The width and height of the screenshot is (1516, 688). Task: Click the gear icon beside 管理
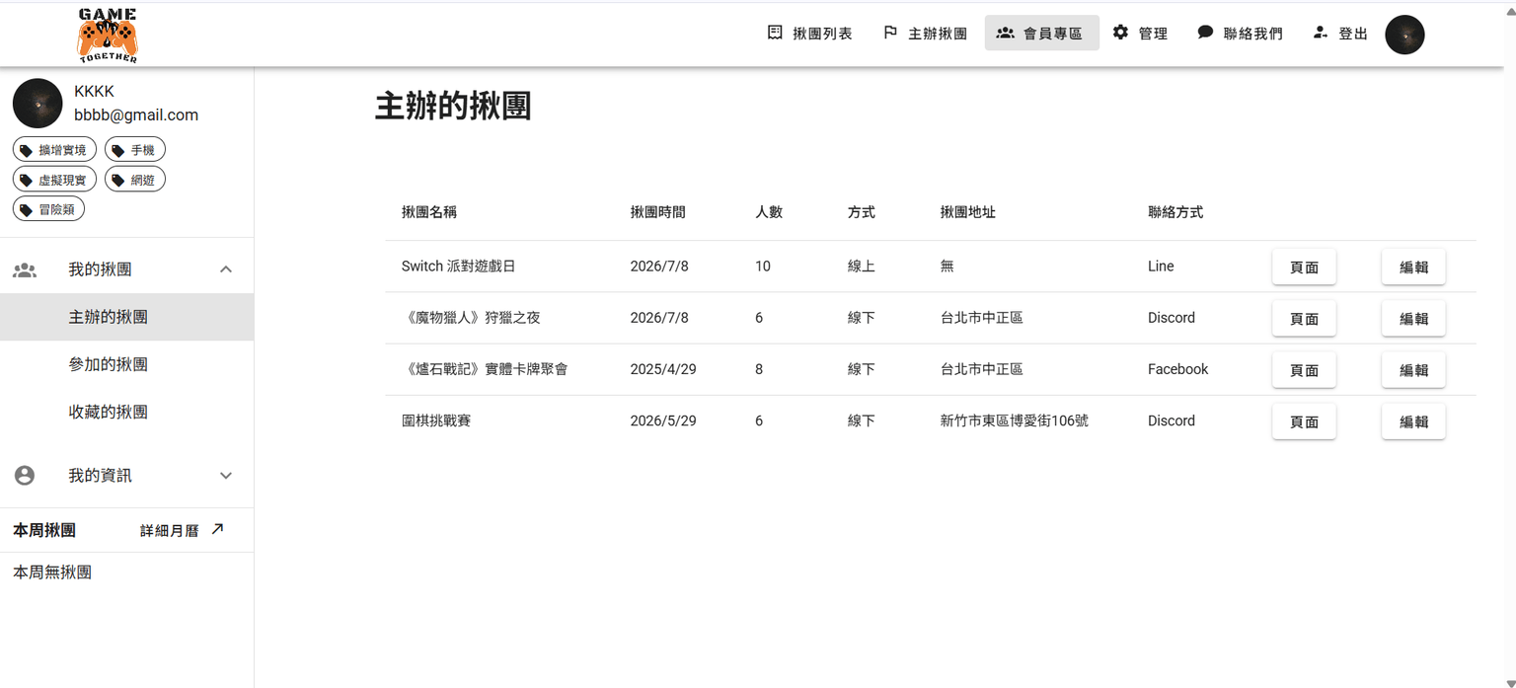pyautogui.click(x=1120, y=33)
